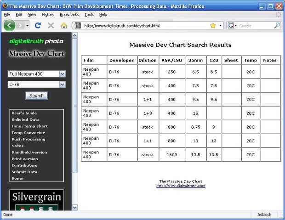This screenshot has height=220, width=285.
Task: Click the greyed Forward arrow button
Action: coord(20,26)
